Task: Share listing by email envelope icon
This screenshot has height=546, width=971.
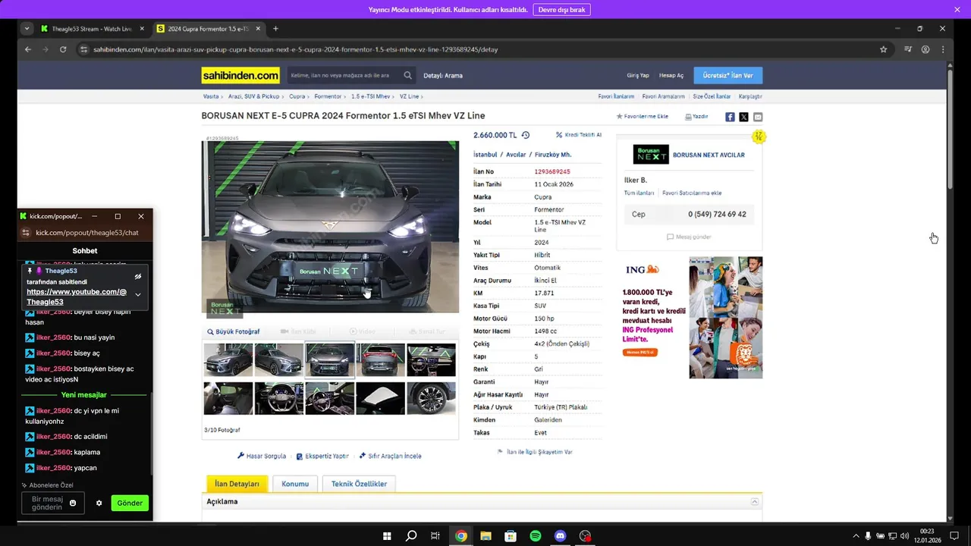Action: coord(758,117)
